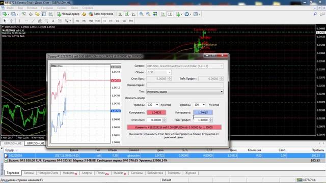
Task: Zoom out on the chart
Action: (x=148, y=14)
